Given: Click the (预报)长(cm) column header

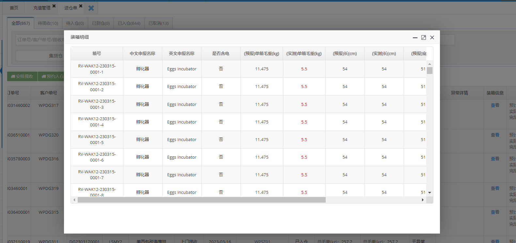Looking at the screenshot, I should click(x=345, y=53).
